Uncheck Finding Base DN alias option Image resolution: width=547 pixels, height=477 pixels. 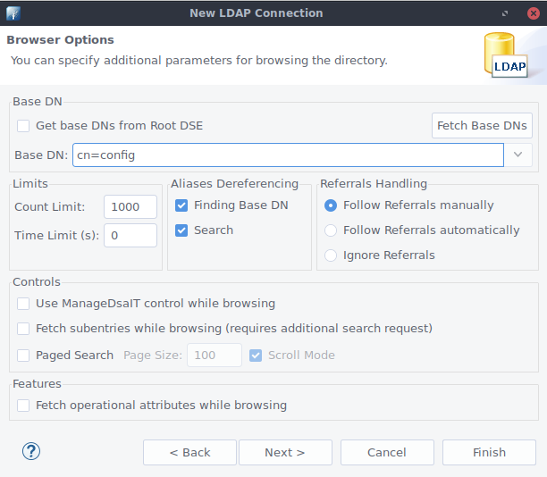(x=181, y=205)
